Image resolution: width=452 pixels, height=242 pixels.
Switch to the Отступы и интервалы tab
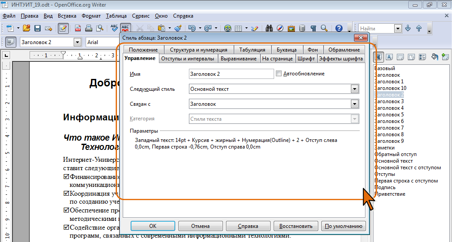pyautogui.click(x=188, y=59)
